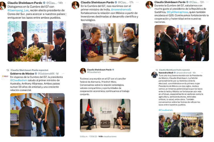214x142 pixels.
Task: Open the Albanese handshake photo
Action: coord(37,115)
